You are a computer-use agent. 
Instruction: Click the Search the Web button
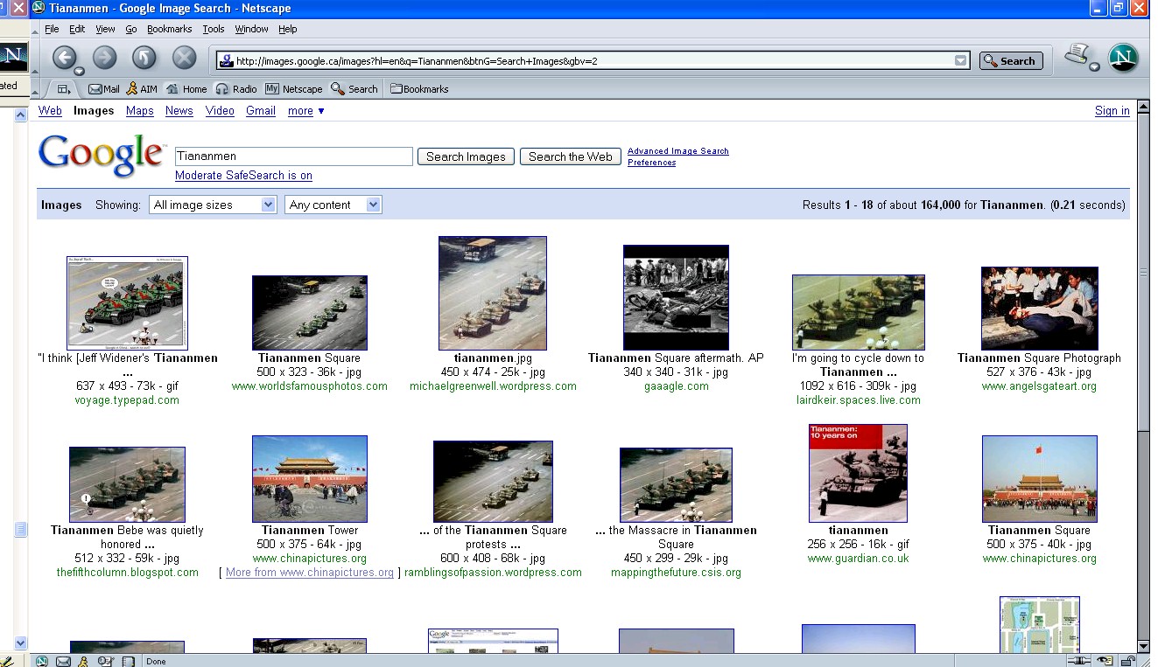(571, 156)
